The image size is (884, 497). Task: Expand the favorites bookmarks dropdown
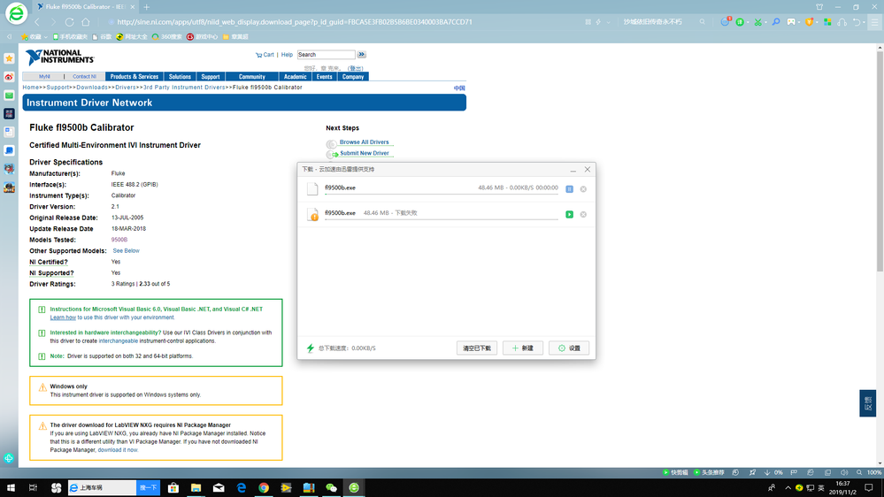[46, 37]
